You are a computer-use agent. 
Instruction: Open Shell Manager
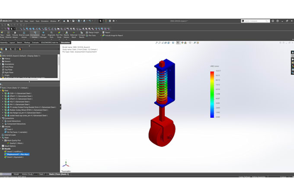click(x=43, y=35)
